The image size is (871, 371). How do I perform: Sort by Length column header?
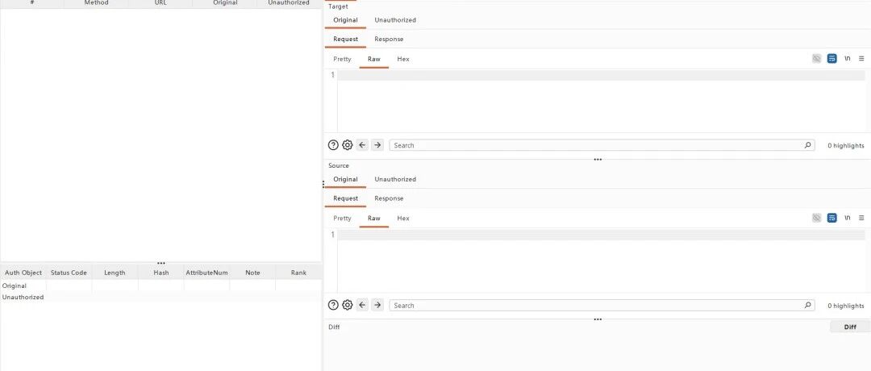click(x=115, y=273)
